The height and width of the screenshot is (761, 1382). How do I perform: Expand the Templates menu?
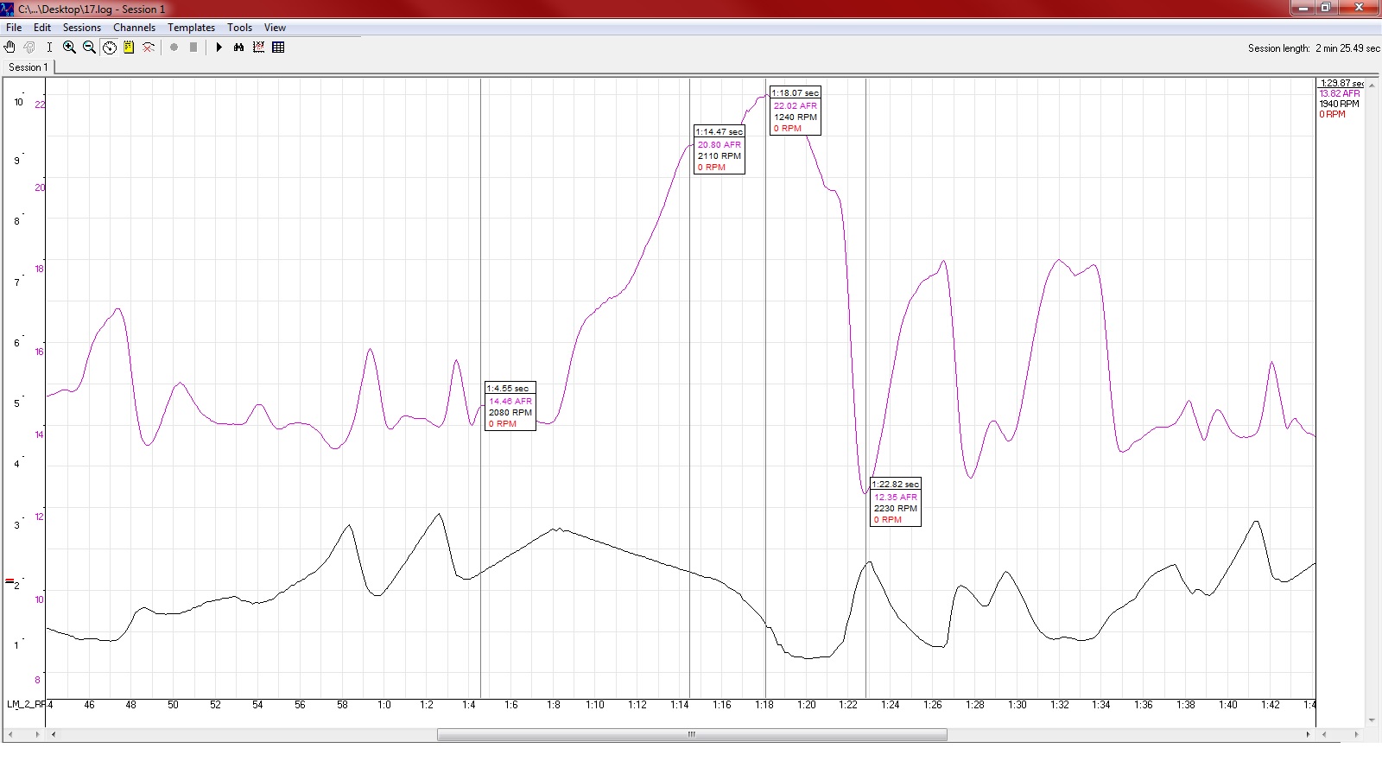coord(191,28)
